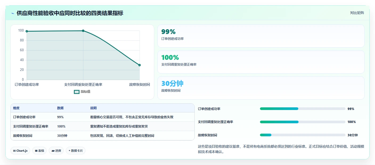Viewport: 375px width, 165px height.
Task: Click the 100% metric card value
Action: [170, 57]
